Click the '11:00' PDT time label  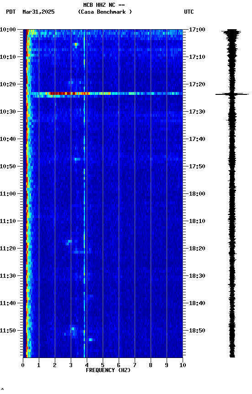(8, 194)
